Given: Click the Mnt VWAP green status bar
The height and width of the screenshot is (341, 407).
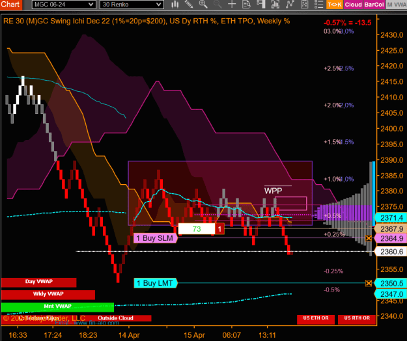Looking at the screenshot, I should pyautogui.click(x=57, y=307).
